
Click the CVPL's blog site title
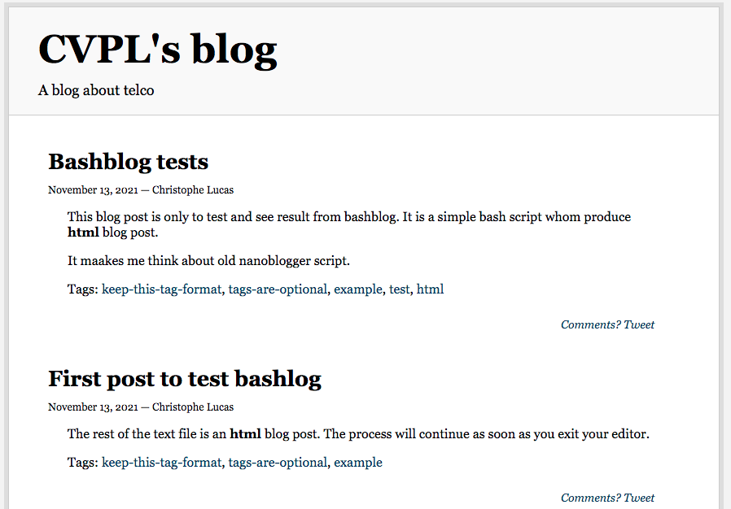[x=157, y=50]
